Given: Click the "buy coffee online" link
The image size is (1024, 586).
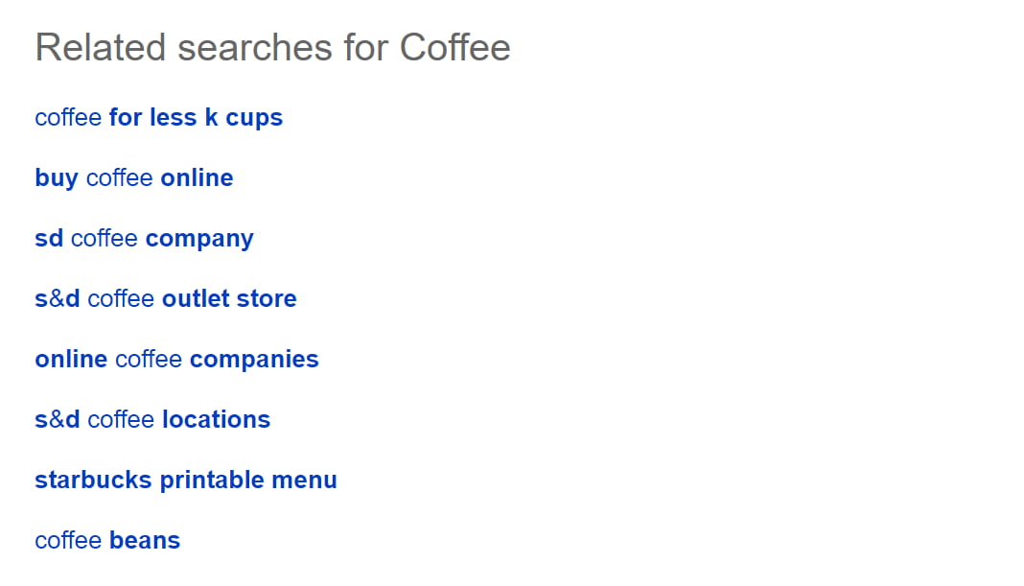Looking at the screenshot, I should click(133, 178).
